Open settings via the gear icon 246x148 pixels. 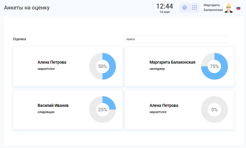[x=184, y=8]
